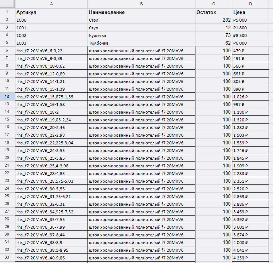Click price cell 479 ₽
This screenshot has width=273, height=263.
(x=250, y=50)
